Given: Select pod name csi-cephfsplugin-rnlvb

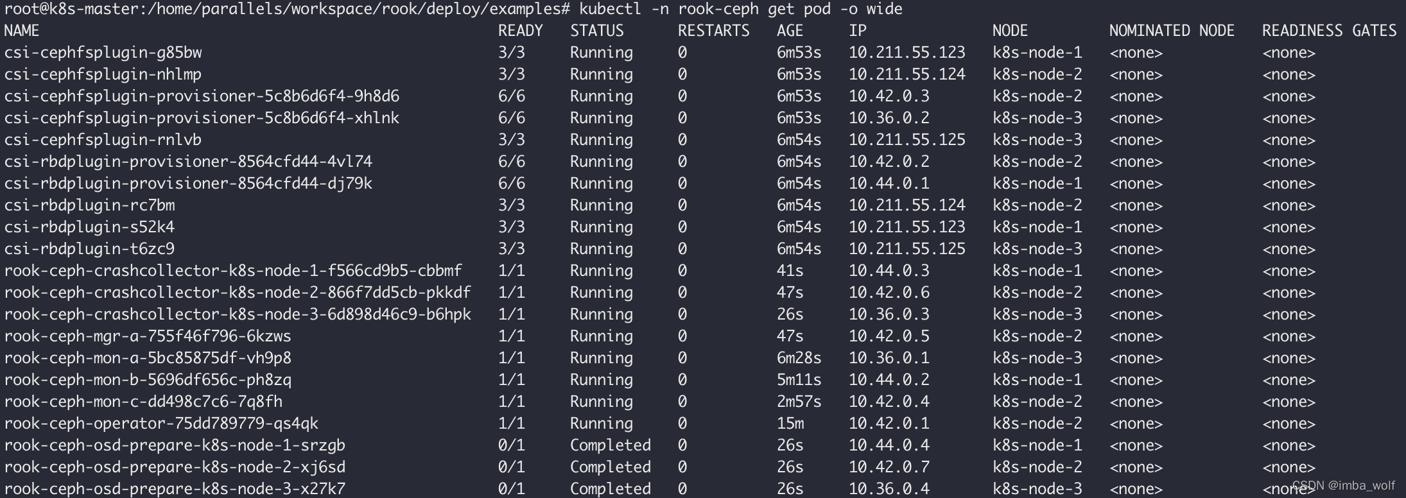Looking at the screenshot, I should point(103,140).
